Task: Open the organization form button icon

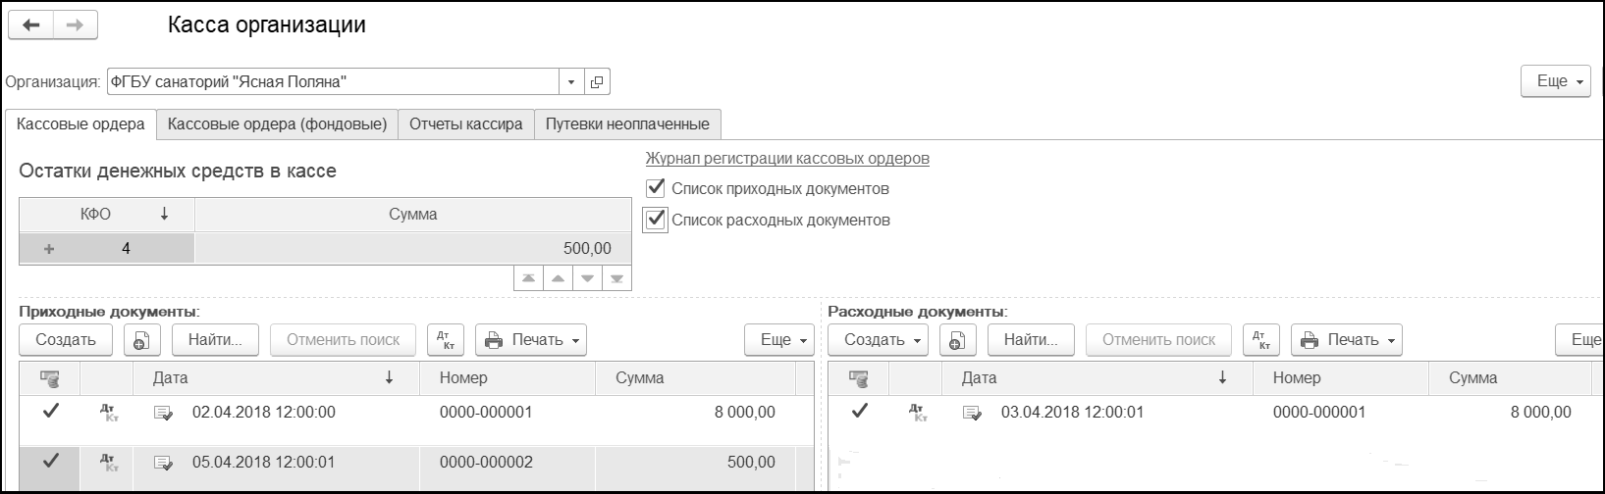Action: 597,82
